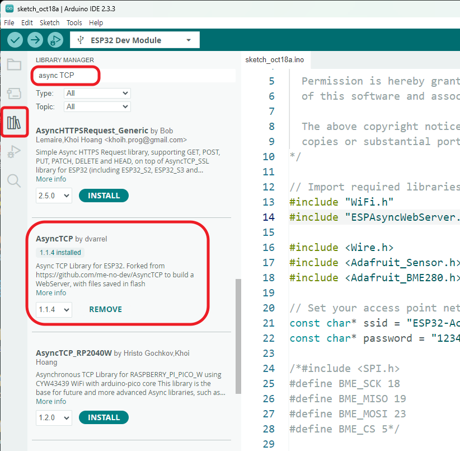
Task: Click the #define BME_MISO 19 line
Action: pyautogui.click(x=348, y=399)
